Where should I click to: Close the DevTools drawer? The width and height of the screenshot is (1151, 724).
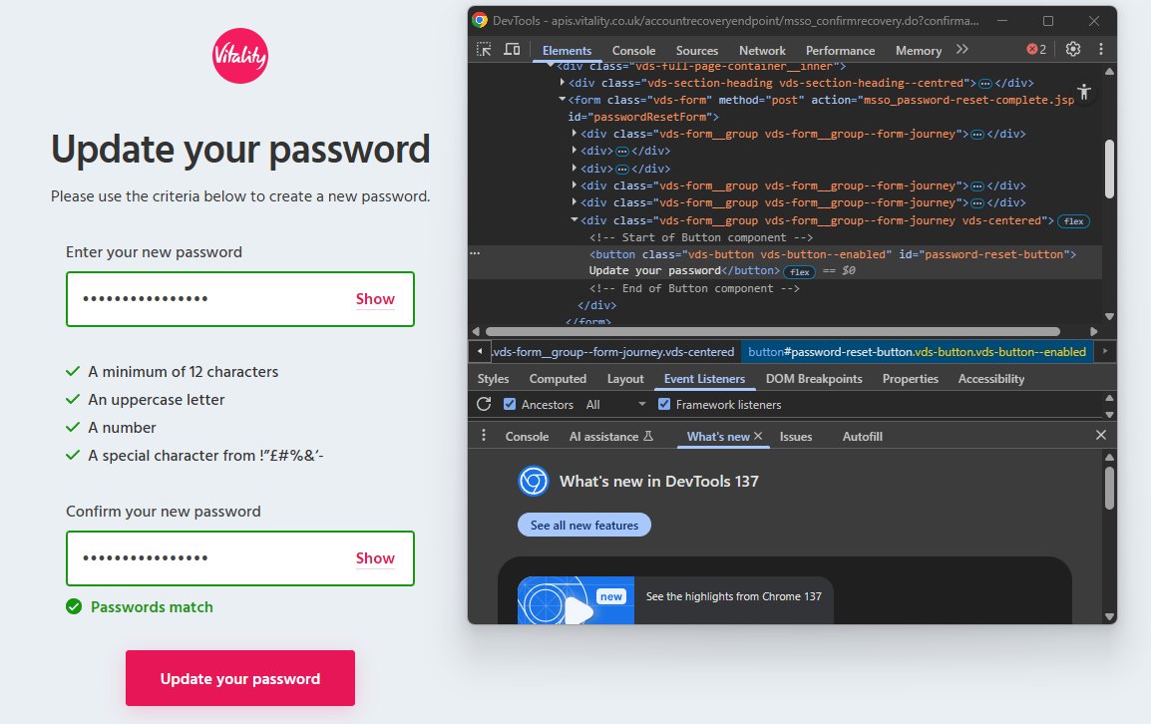coord(1101,436)
